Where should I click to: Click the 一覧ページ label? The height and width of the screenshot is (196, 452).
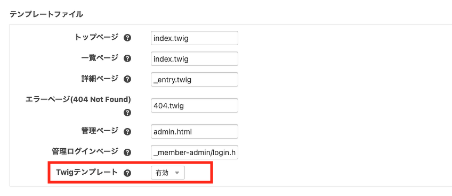click(100, 58)
